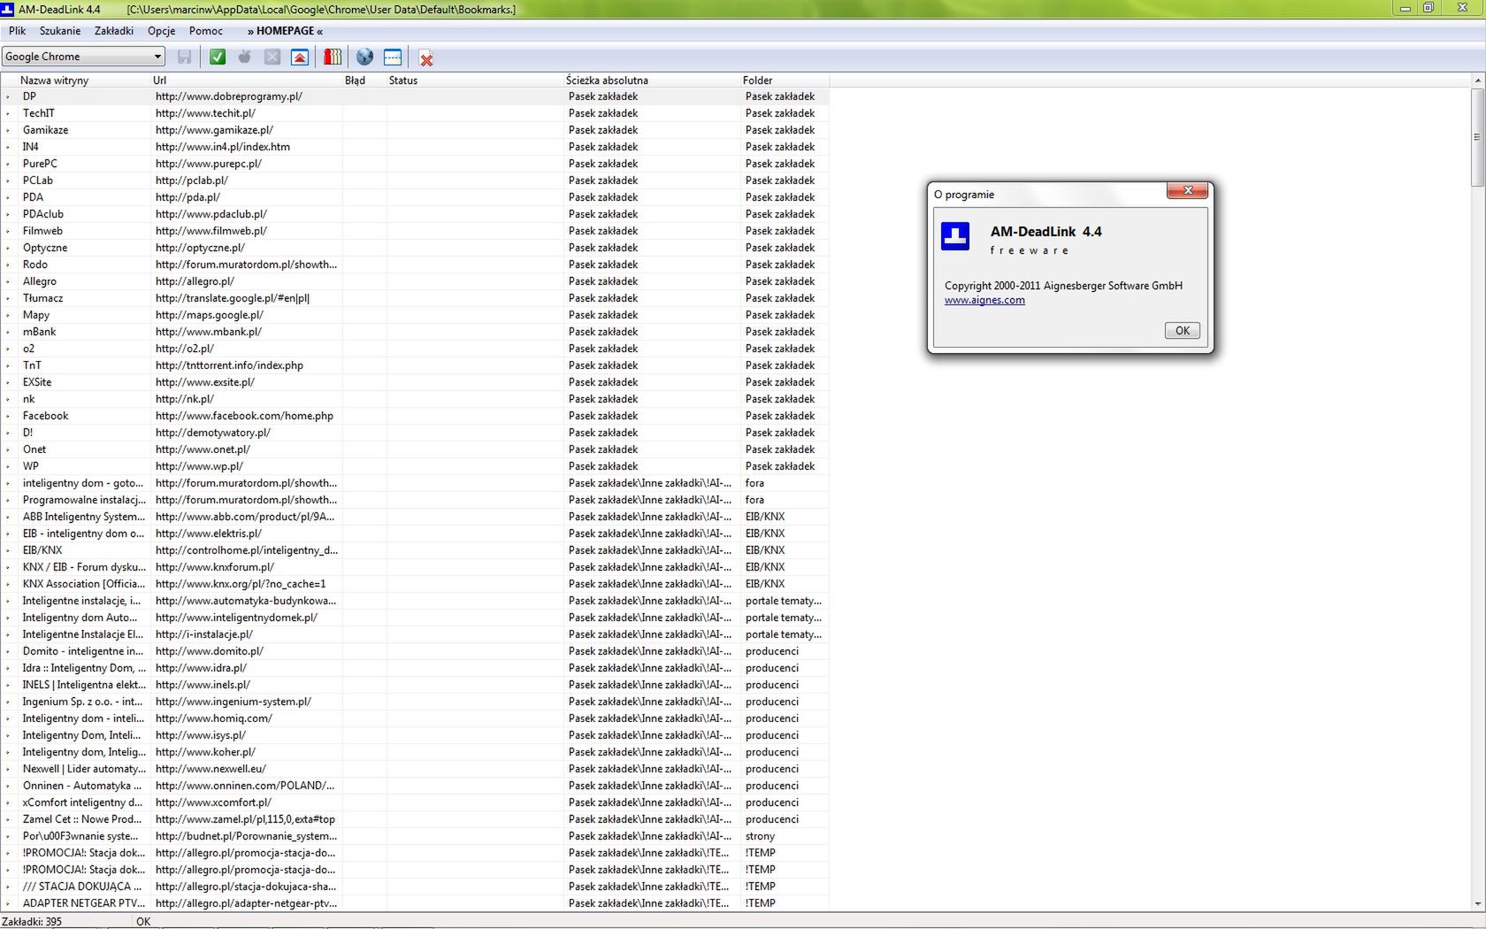The image size is (1486, 929).
Task: Click the vertical scrollbar thumb of bookmark list
Action: tap(1477, 137)
